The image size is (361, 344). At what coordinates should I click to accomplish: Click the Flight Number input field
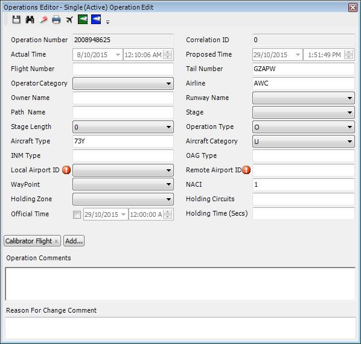click(123, 69)
